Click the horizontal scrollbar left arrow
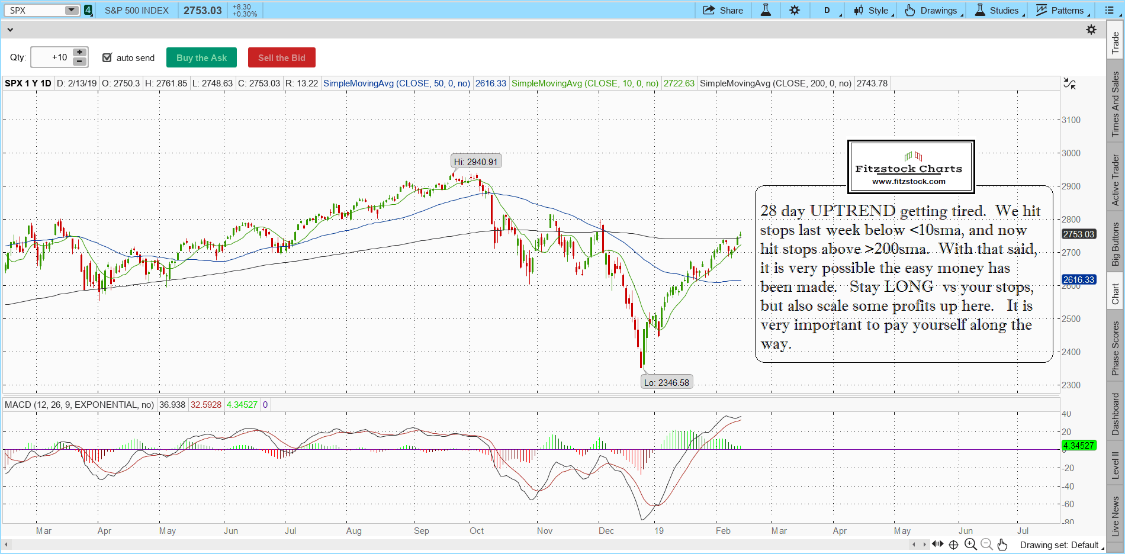Viewport: 1125px width, 554px height. 7,544
